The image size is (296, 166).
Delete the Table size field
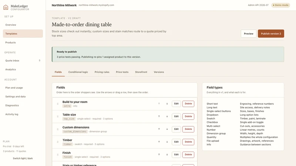(x=188, y=116)
